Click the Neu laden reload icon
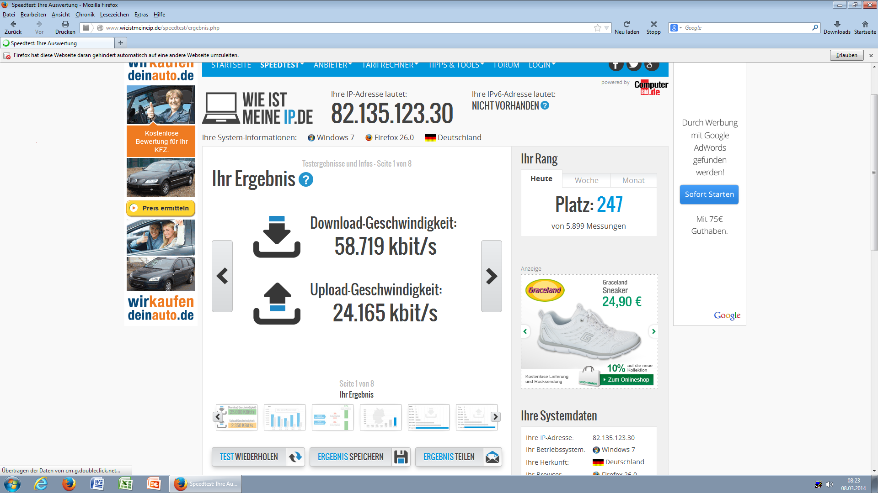Viewport: 878px width, 493px height. (x=626, y=24)
